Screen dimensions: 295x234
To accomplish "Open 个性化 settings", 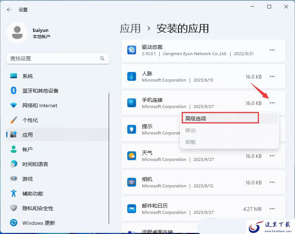I will (x=58, y=120).
